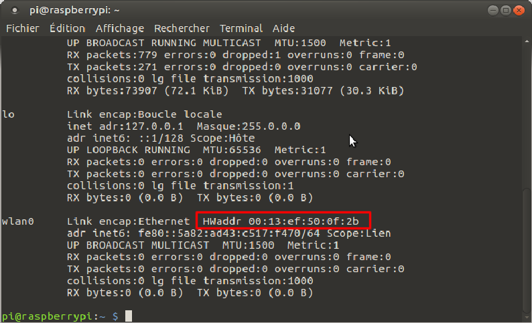The height and width of the screenshot is (323, 532).
Task: Open the Fichier menu
Action: [23, 28]
